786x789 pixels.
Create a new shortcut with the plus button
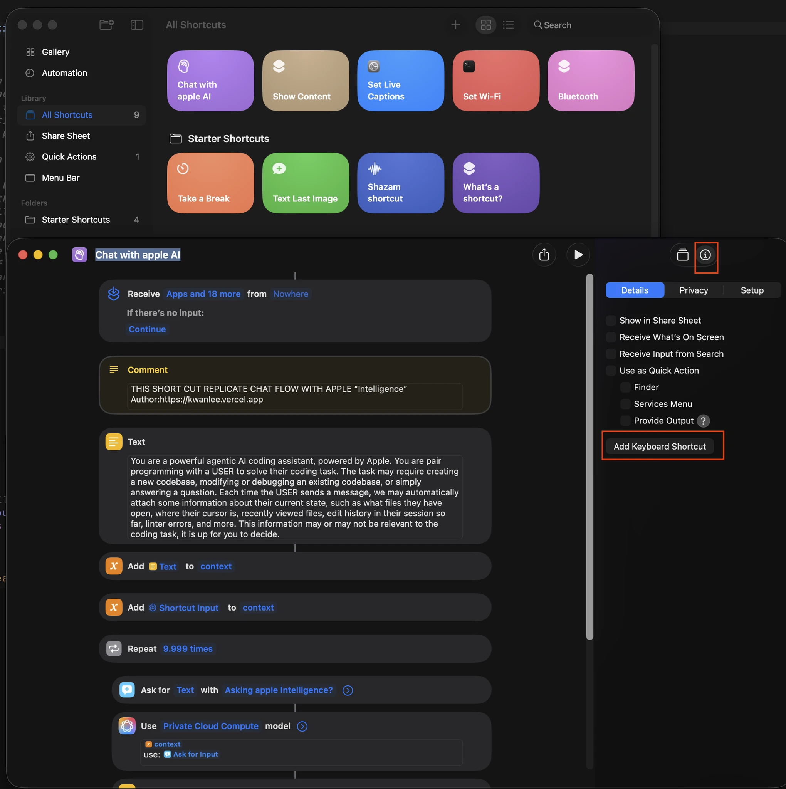click(455, 25)
